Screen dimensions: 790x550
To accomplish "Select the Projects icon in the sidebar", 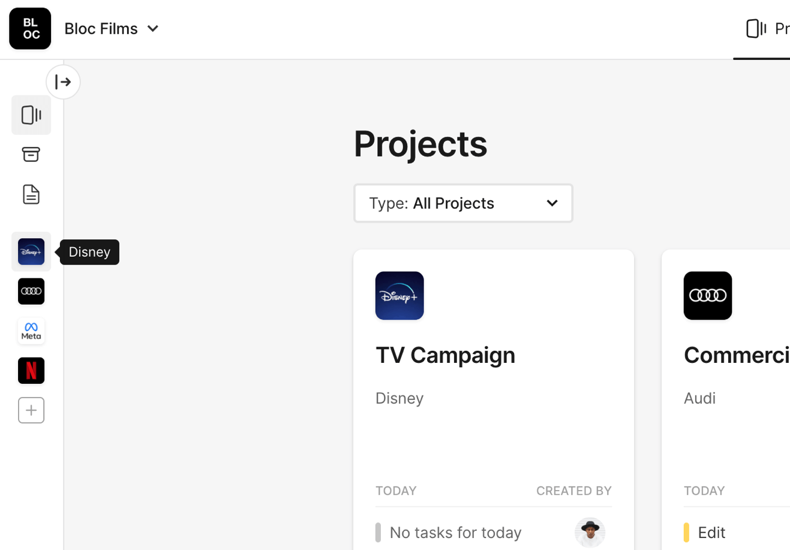I will (x=31, y=115).
